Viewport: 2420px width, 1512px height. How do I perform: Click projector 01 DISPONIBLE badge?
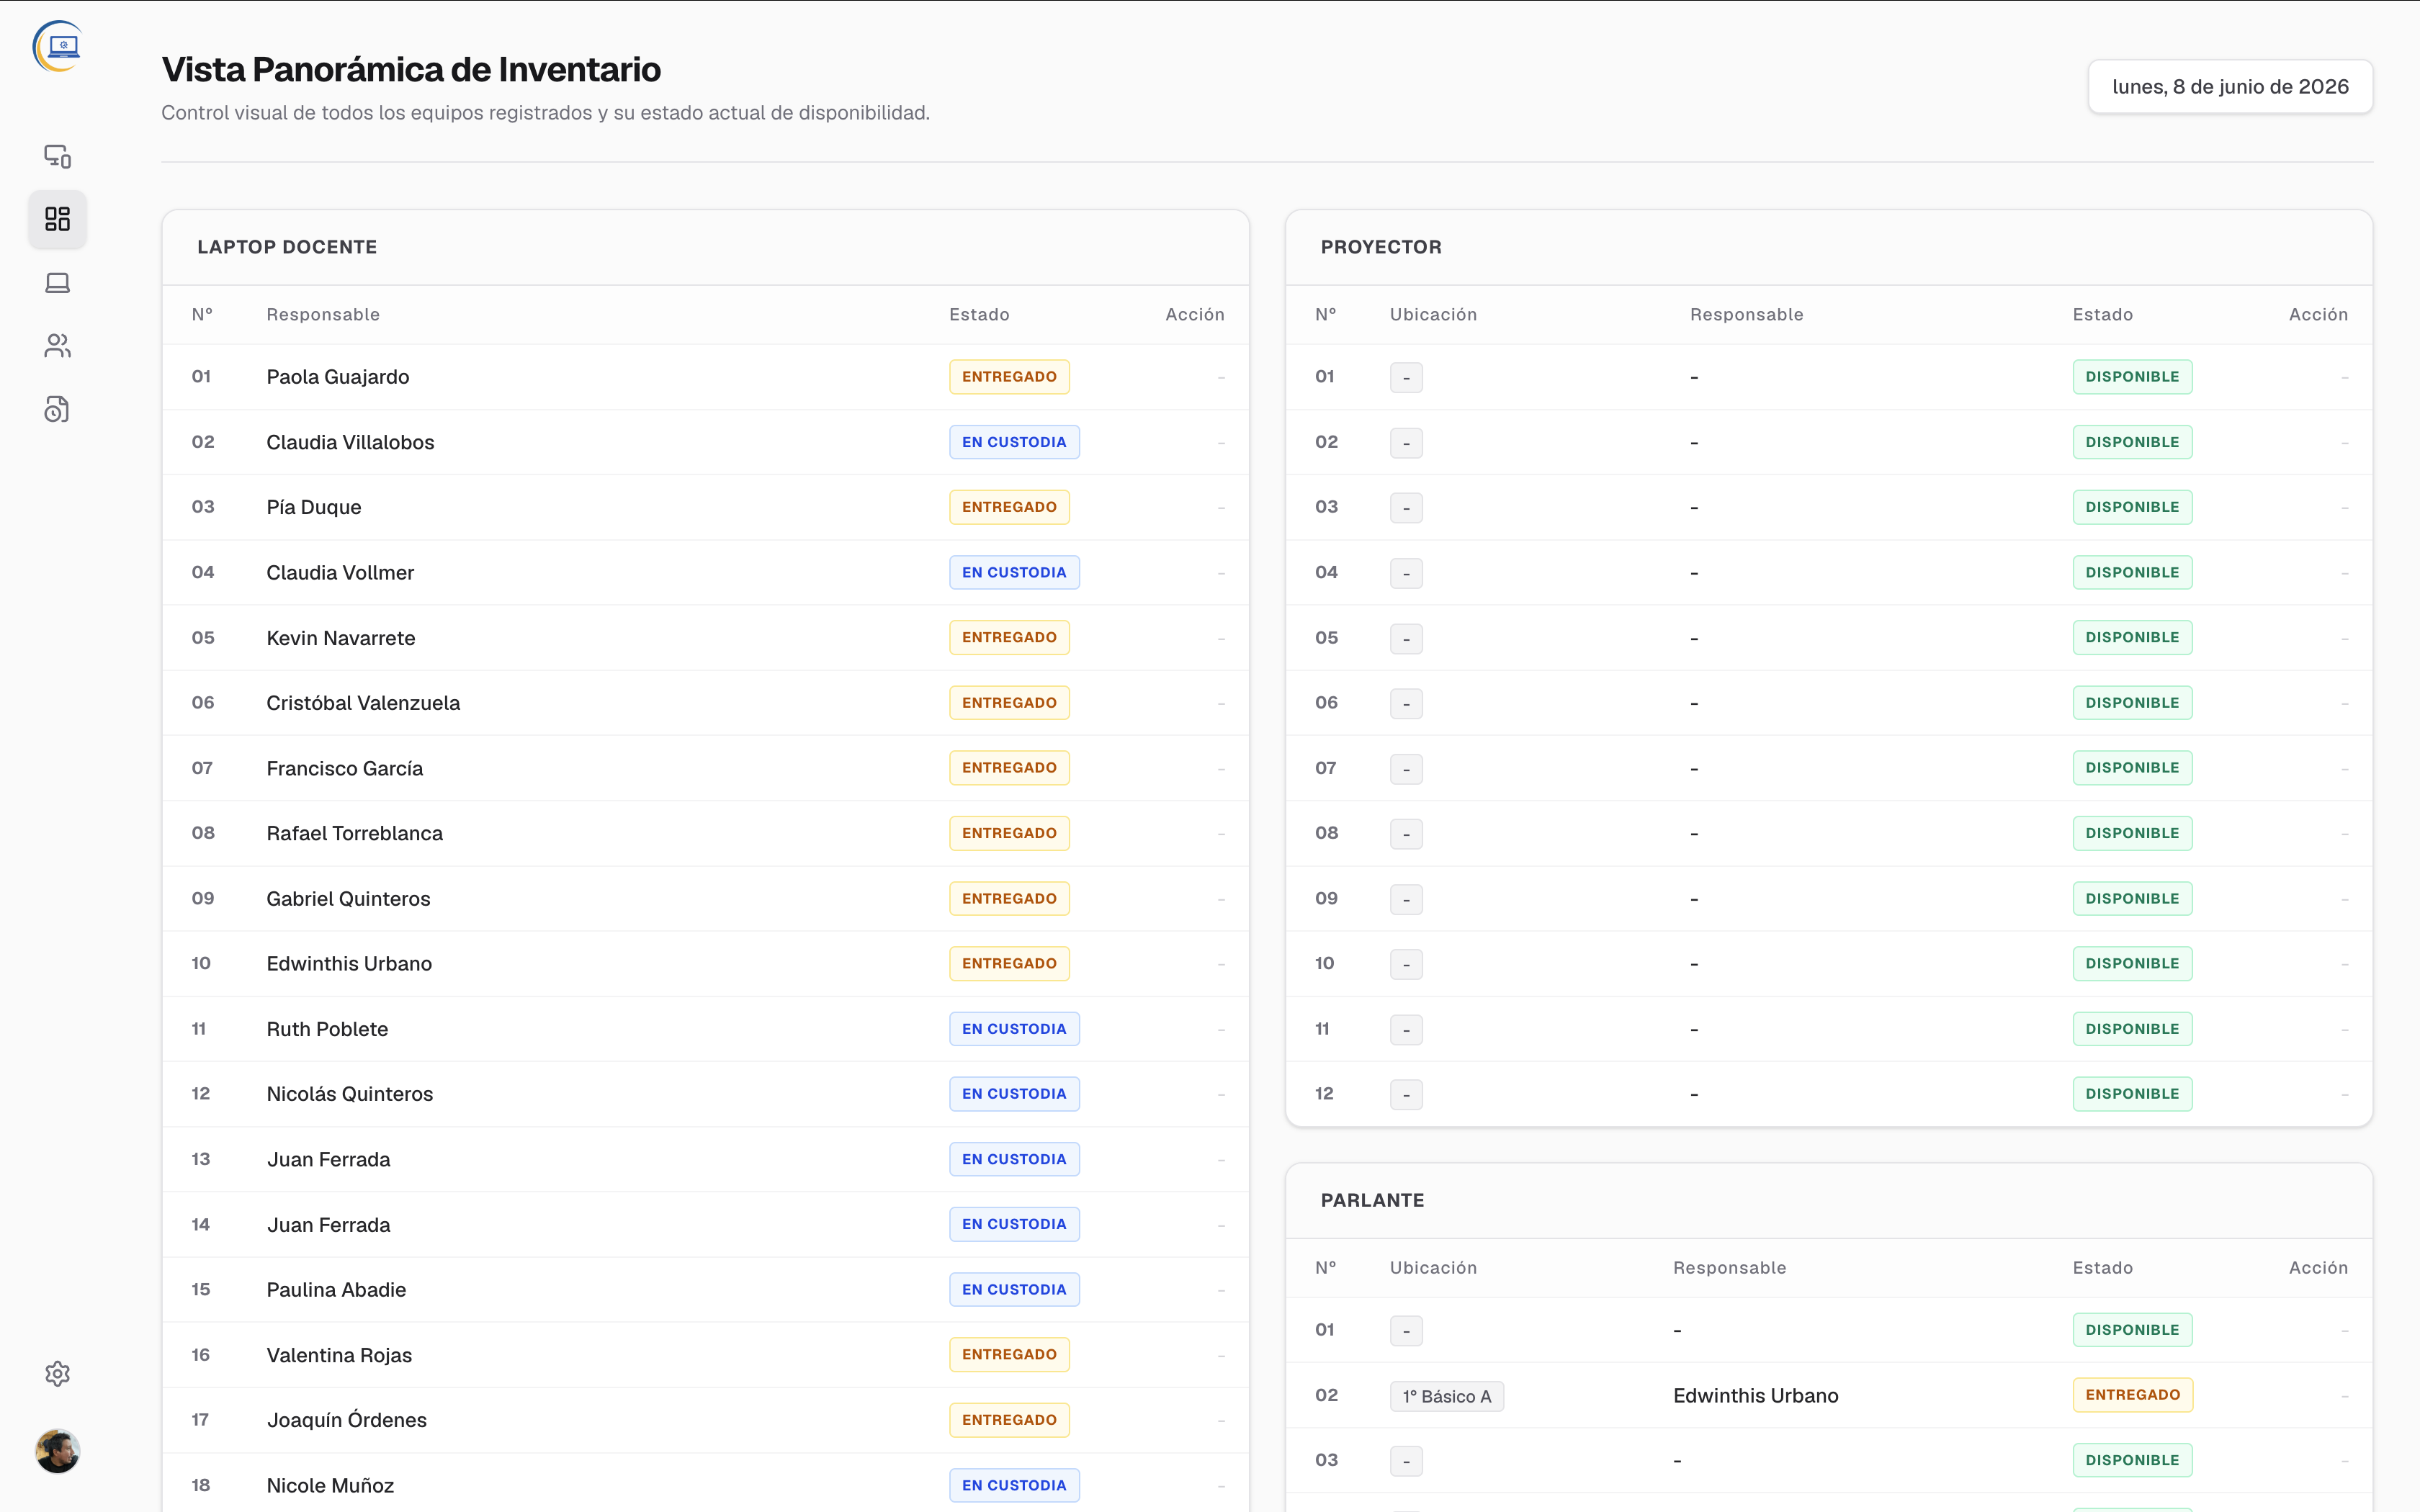2132,377
